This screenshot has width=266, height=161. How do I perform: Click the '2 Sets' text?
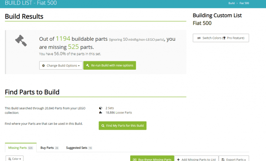tap(110, 108)
